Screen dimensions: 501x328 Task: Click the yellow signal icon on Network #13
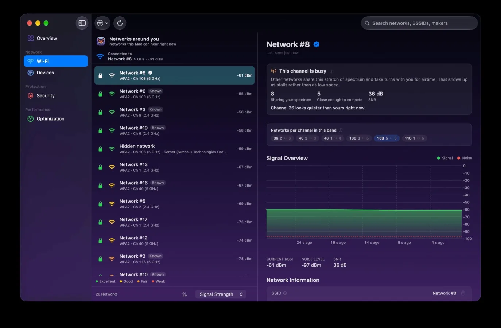tap(112, 167)
